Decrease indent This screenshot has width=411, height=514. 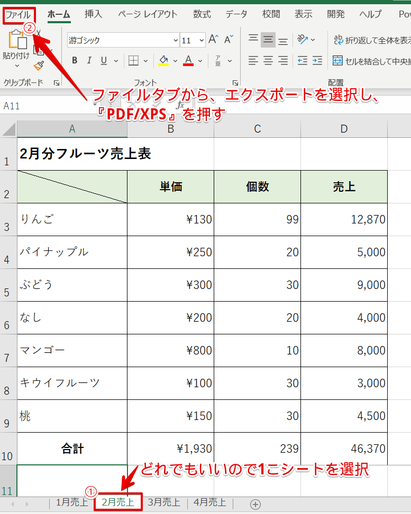pyautogui.click(x=303, y=61)
